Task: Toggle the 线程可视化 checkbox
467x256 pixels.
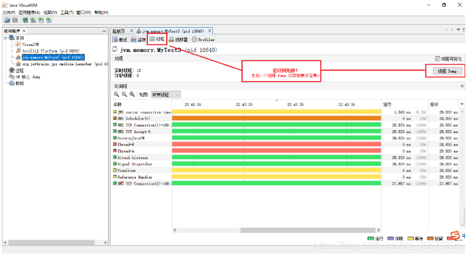Action: click(437, 59)
